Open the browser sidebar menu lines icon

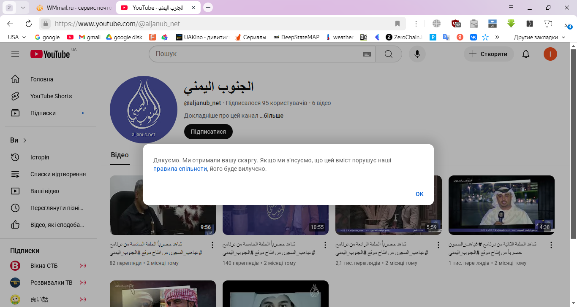[511, 8]
